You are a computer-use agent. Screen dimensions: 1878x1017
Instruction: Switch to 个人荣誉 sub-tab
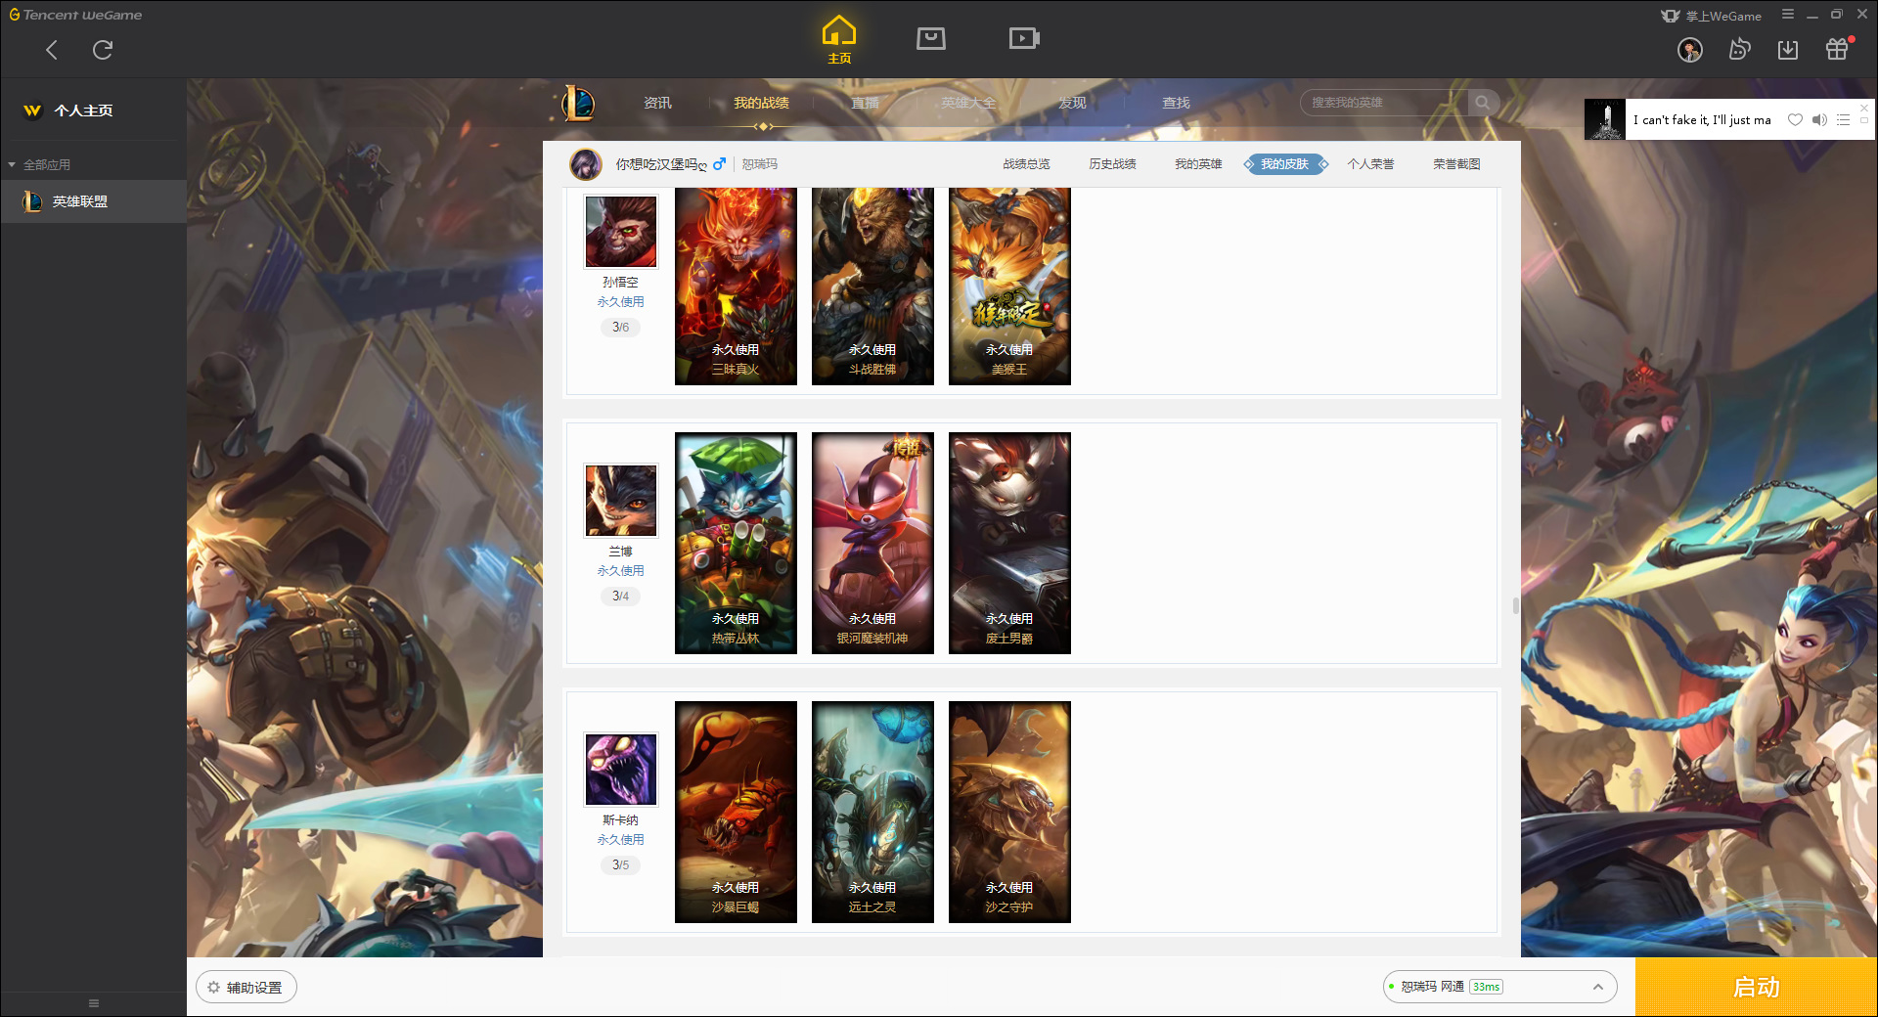(x=1370, y=164)
